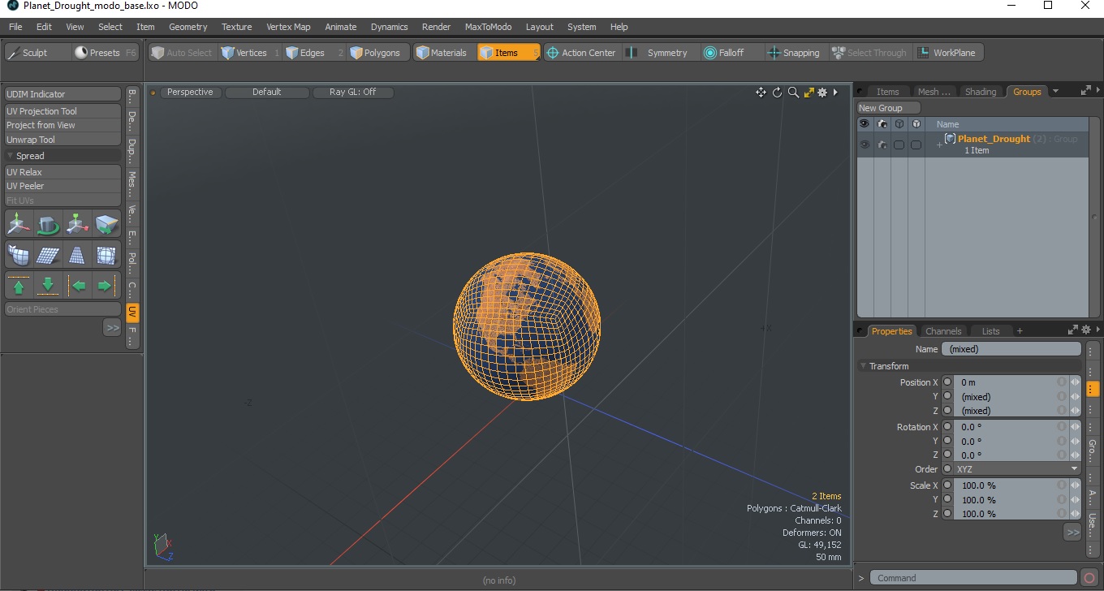
Task: Open the Geometry menu
Action: [x=188, y=27]
